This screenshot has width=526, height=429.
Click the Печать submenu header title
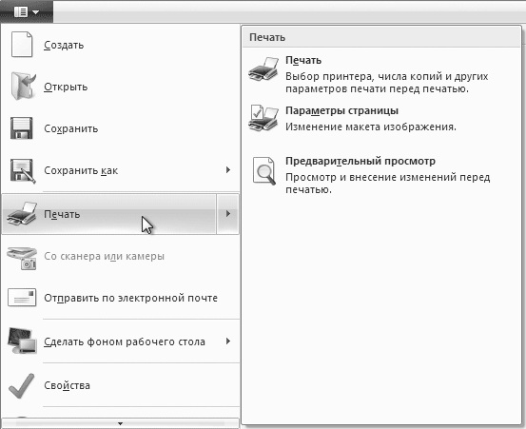point(267,37)
